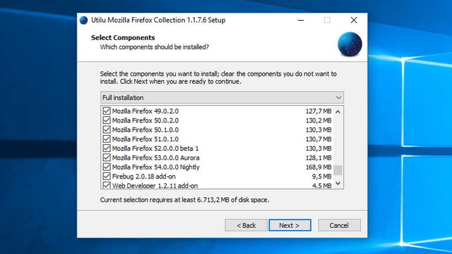Click the 130,7 MB size value
Viewport: 452px width, 254px height.
319,139
